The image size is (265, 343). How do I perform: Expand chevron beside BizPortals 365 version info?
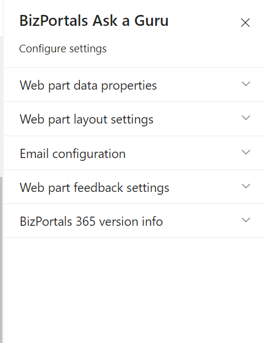click(246, 220)
